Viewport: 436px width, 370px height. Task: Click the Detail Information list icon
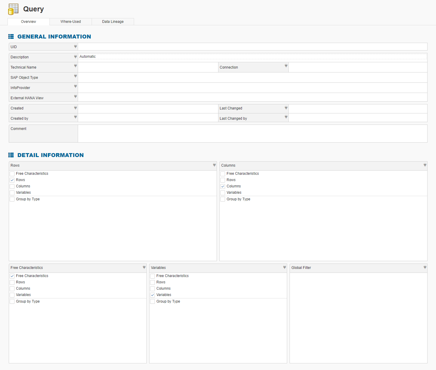[11, 155]
